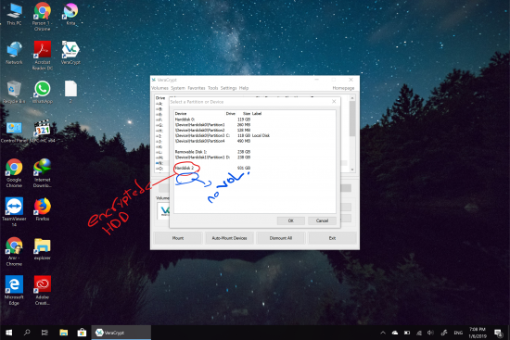Open the Favorites menu in VeraCrypt
This screenshot has height=340, width=510.
(197, 88)
